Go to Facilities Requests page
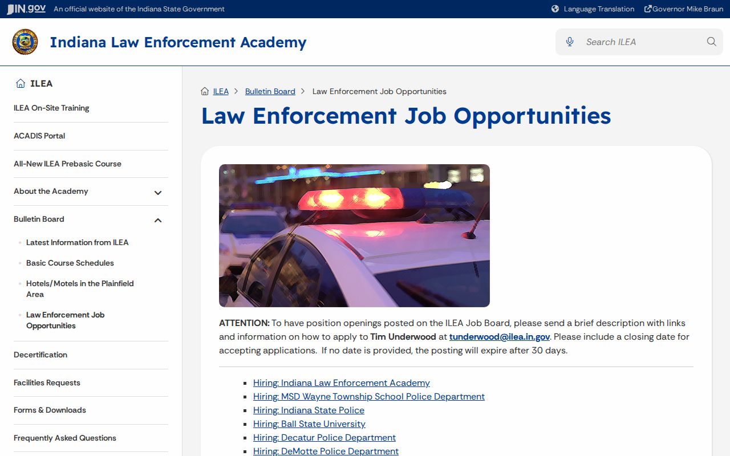The height and width of the screenshot is (456, 730). pos(47,383)
